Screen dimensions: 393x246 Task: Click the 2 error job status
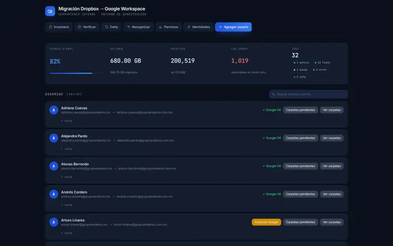coord(320,70)
